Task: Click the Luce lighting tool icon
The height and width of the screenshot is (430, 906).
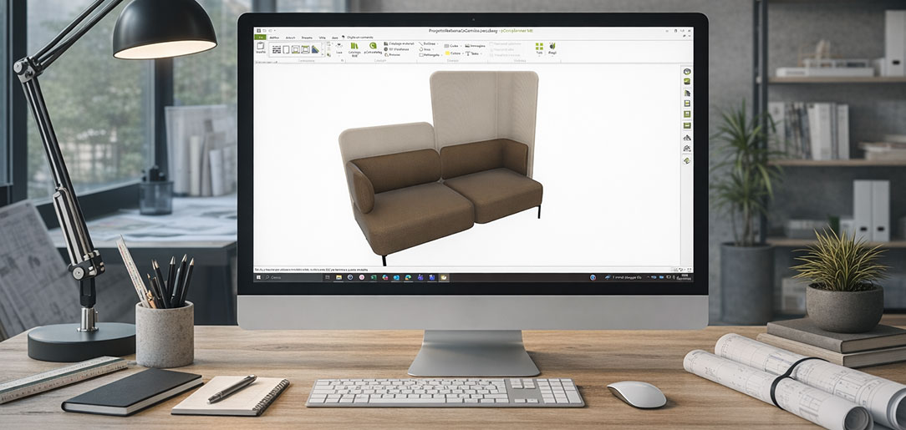Action: click(x=339, y=48)
